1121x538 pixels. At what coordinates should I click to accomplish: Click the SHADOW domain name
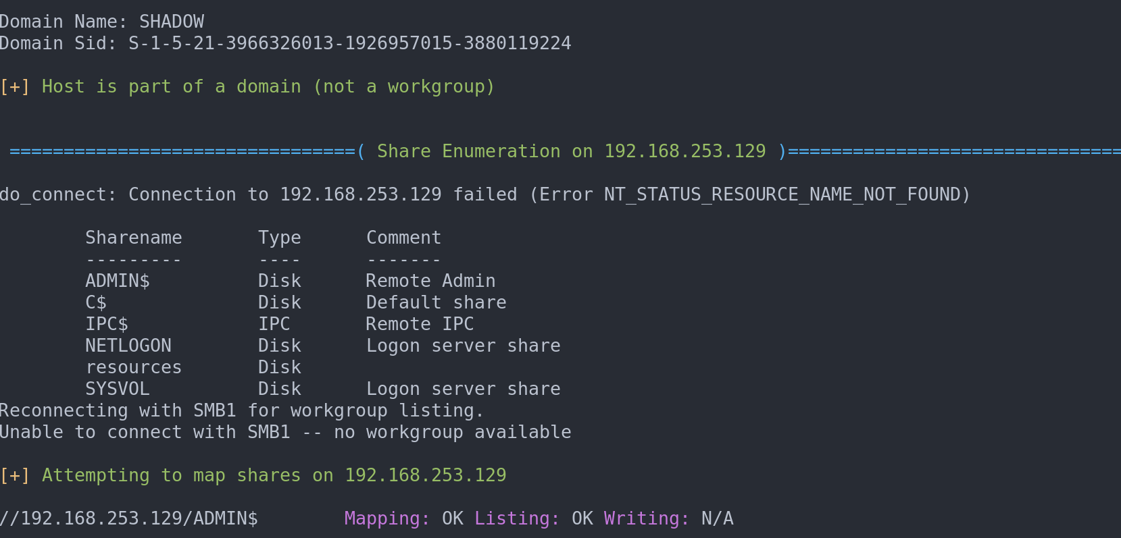[x=172, y=22]
